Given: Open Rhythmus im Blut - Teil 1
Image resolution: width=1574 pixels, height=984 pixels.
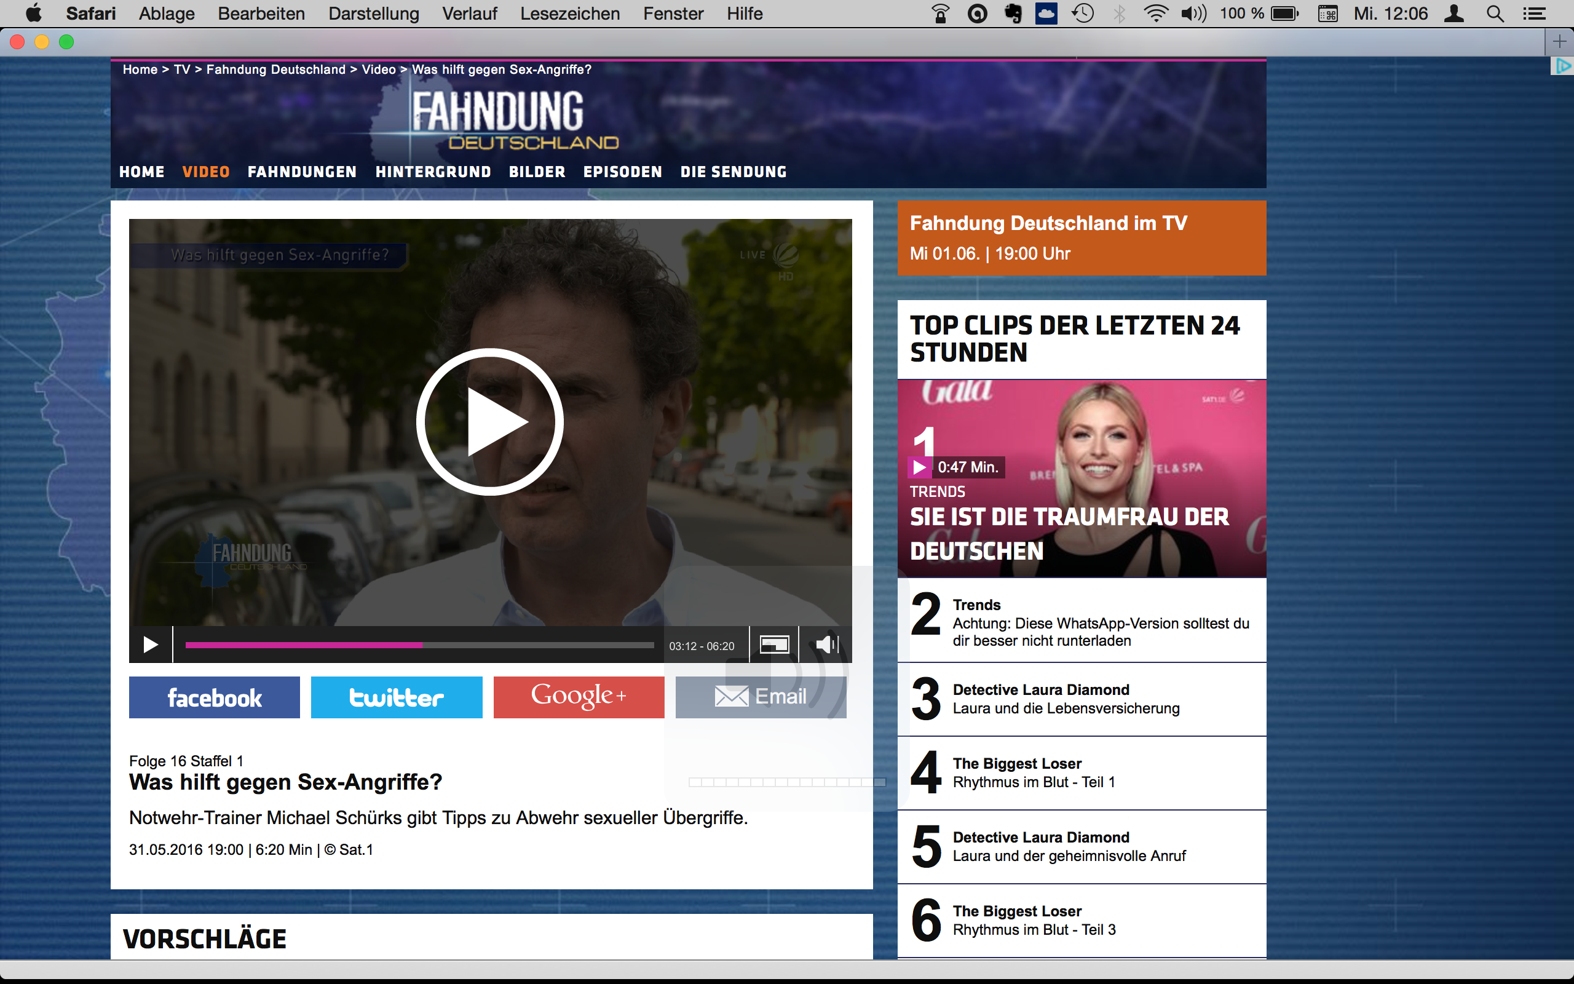Looking at the screenshot, I should point(1082,773).
